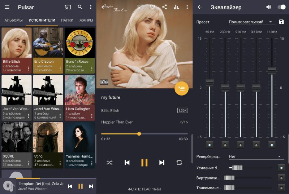Open Eric Clapton artist thumbnail

(x=48, y=43)
